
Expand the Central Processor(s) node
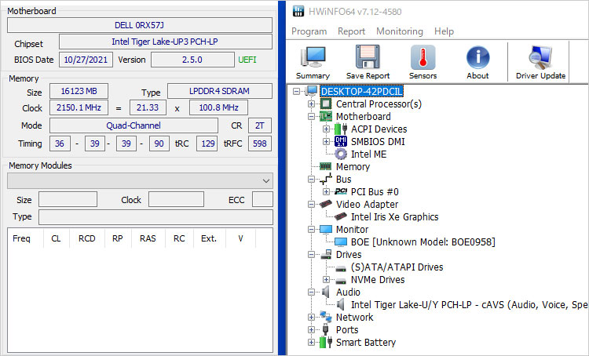click(x=311, y=104)
